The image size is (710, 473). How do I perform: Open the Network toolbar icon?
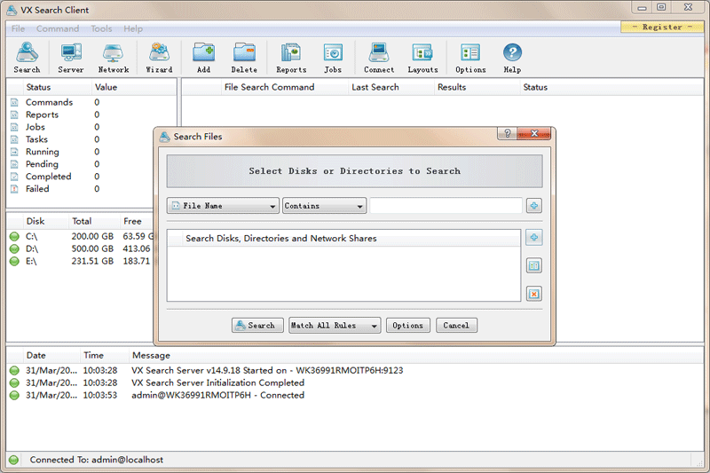pos(114,58)
